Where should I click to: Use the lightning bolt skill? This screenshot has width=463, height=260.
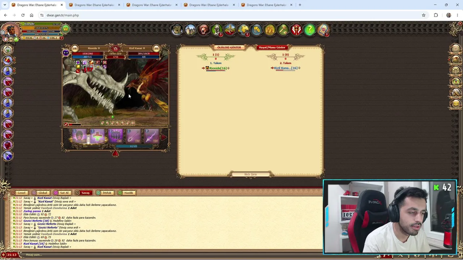click(x=151, y=136)
